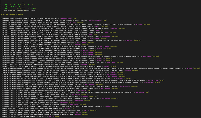Viewport: 201px width, 118px height.
Task: Click the [backup_vaults_exist] check name
Action: 10,116
